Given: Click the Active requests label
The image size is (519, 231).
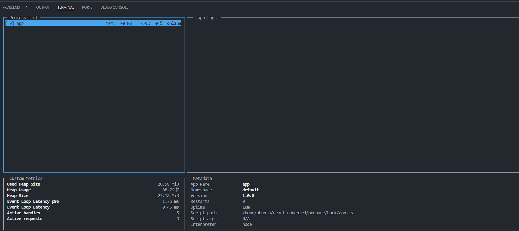Looking at the screenshot, I should click(25, 218).
